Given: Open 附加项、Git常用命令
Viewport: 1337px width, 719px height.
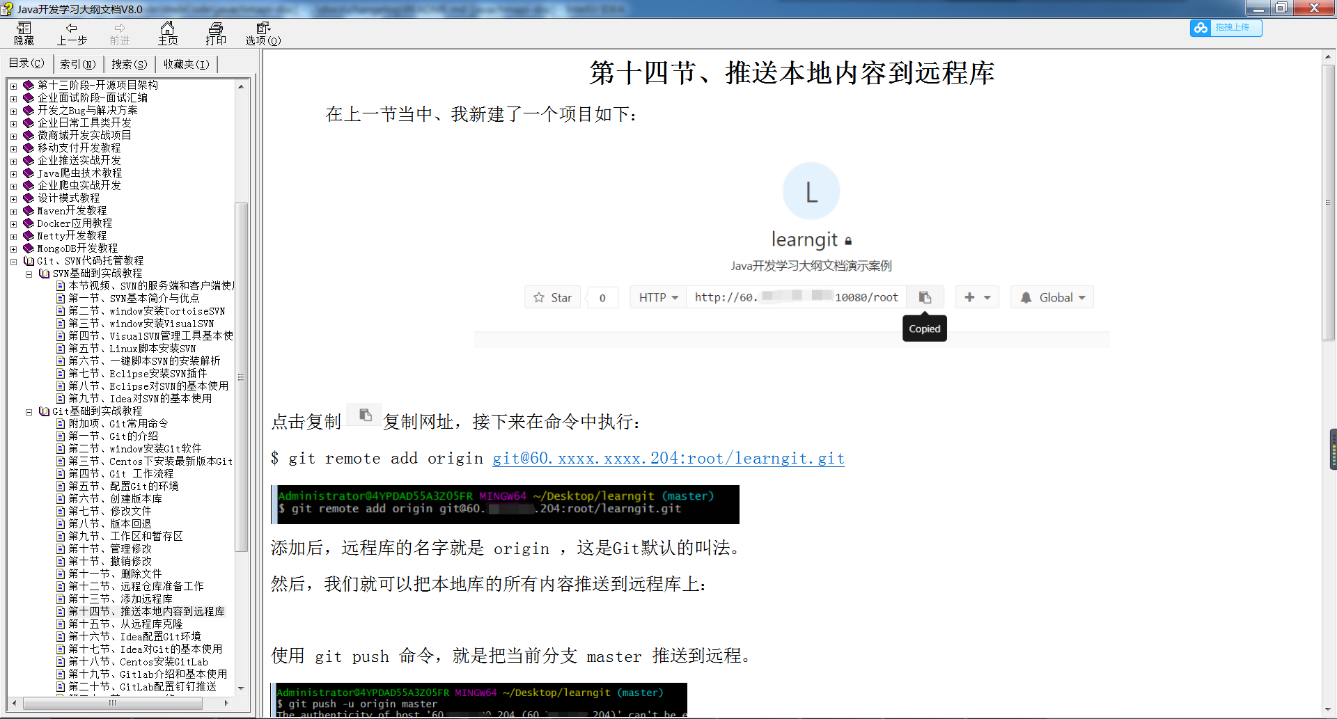Looking at the screenshot, I should pos(118,423).
